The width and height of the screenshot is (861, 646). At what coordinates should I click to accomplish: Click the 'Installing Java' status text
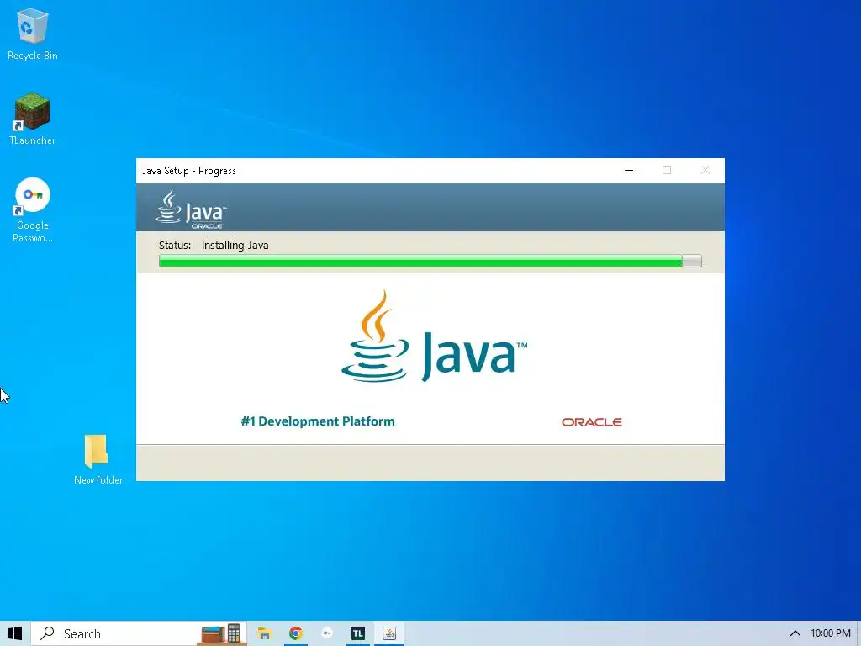(235, 245)
